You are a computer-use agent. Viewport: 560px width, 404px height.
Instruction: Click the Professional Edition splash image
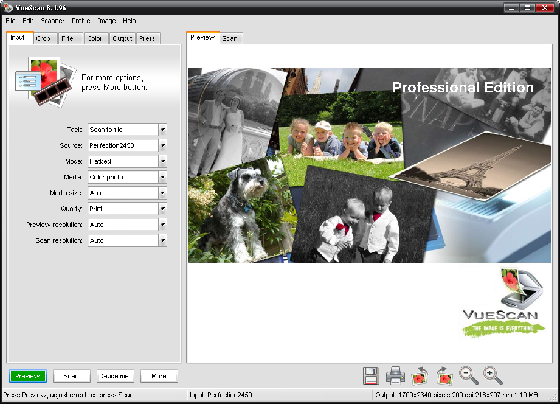[x=370, y=165]
